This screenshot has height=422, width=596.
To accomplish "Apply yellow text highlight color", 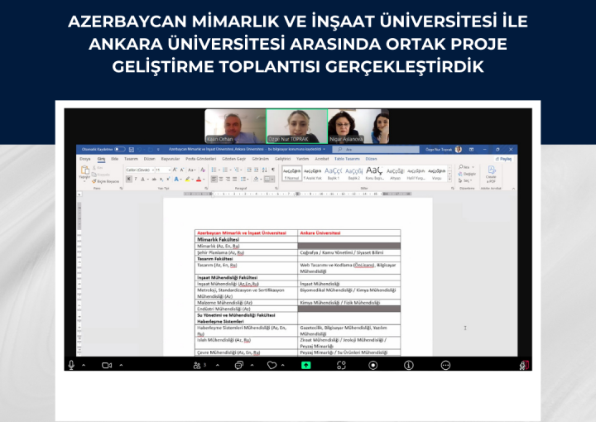I will [x=187, y=179].
